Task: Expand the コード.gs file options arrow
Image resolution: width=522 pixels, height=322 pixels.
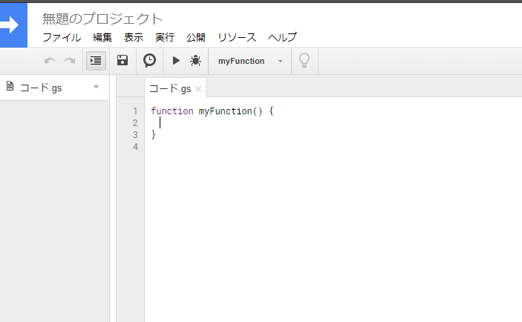Action: [x=97, y=87]
